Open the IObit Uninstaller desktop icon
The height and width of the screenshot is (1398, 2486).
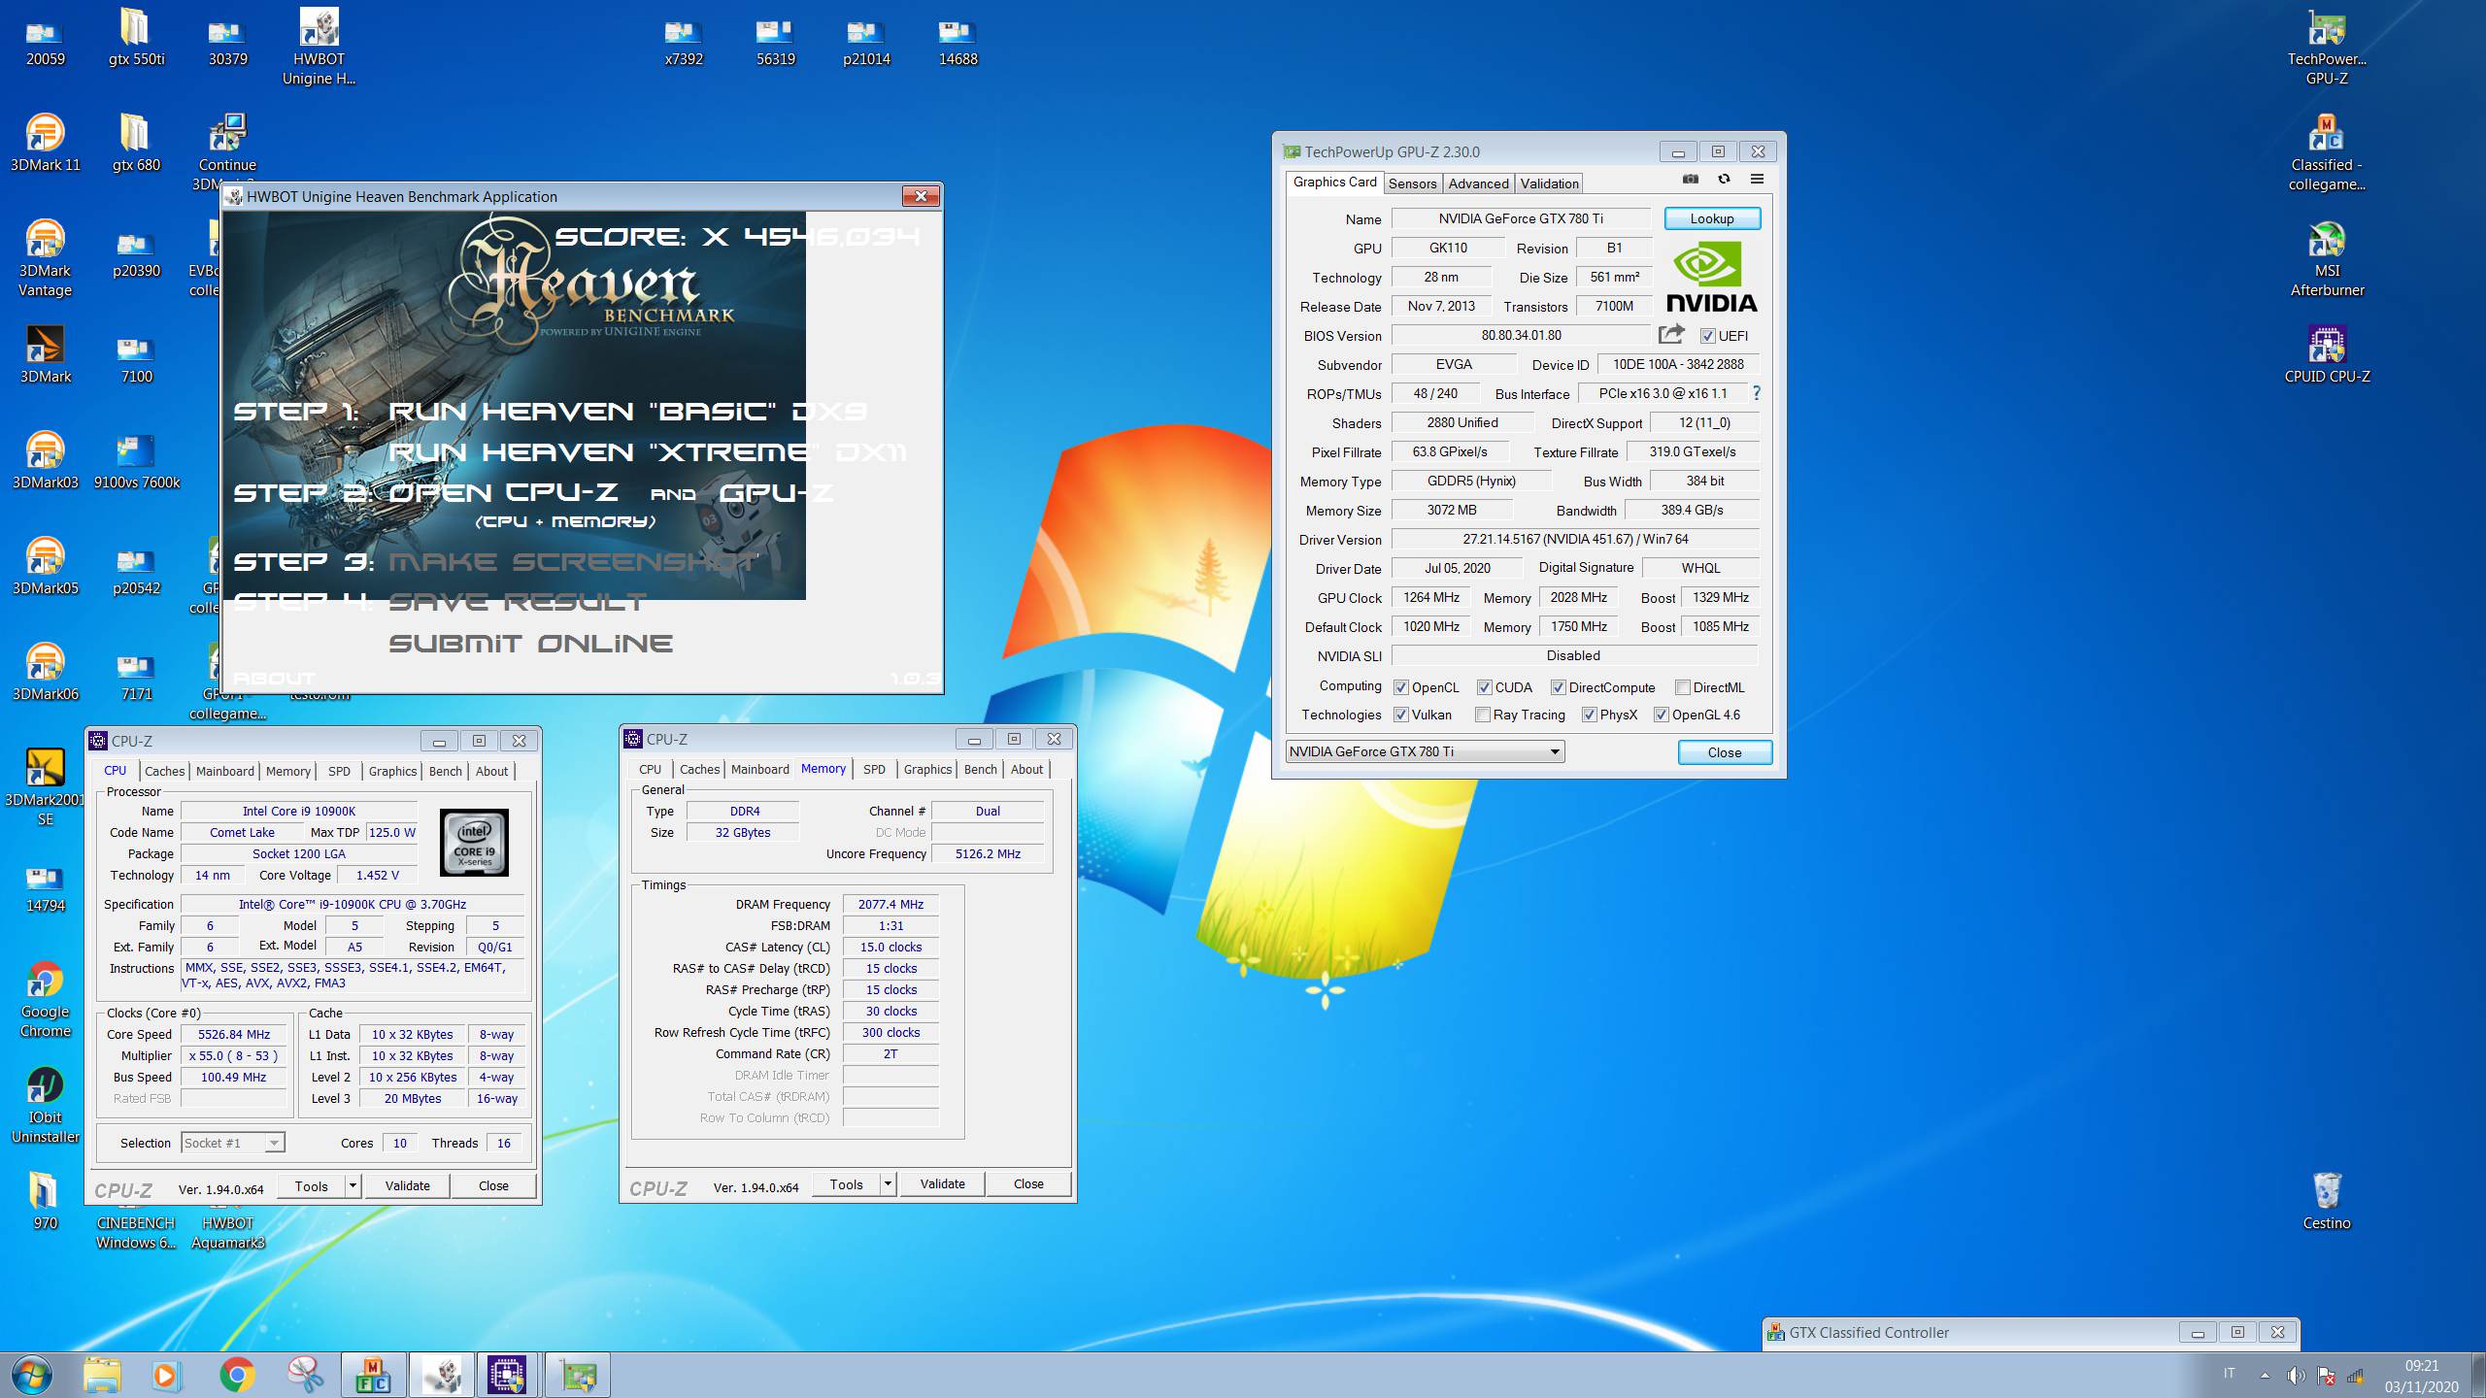(45, 1106)
